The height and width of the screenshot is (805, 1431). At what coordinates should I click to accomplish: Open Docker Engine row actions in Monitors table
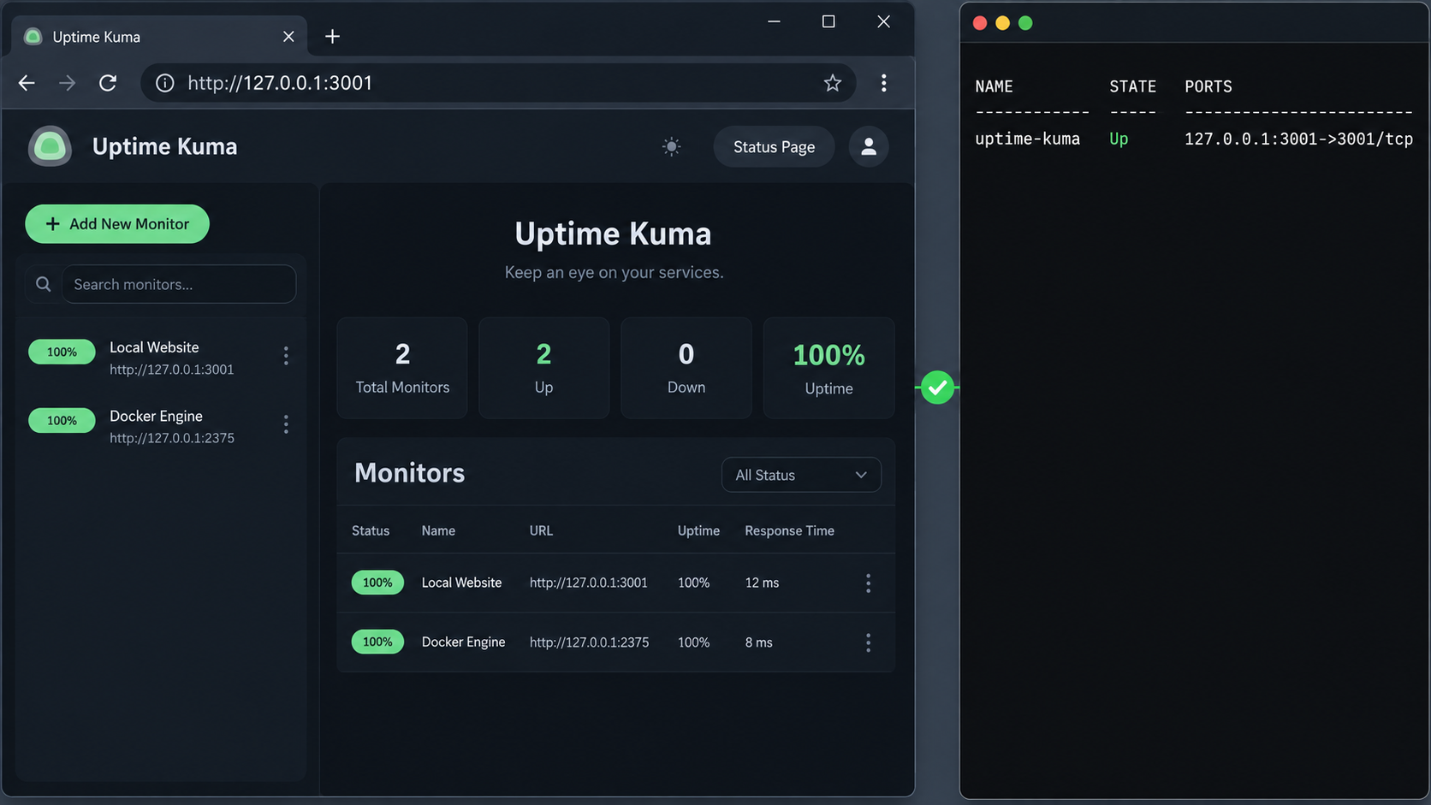click(868, 642)
